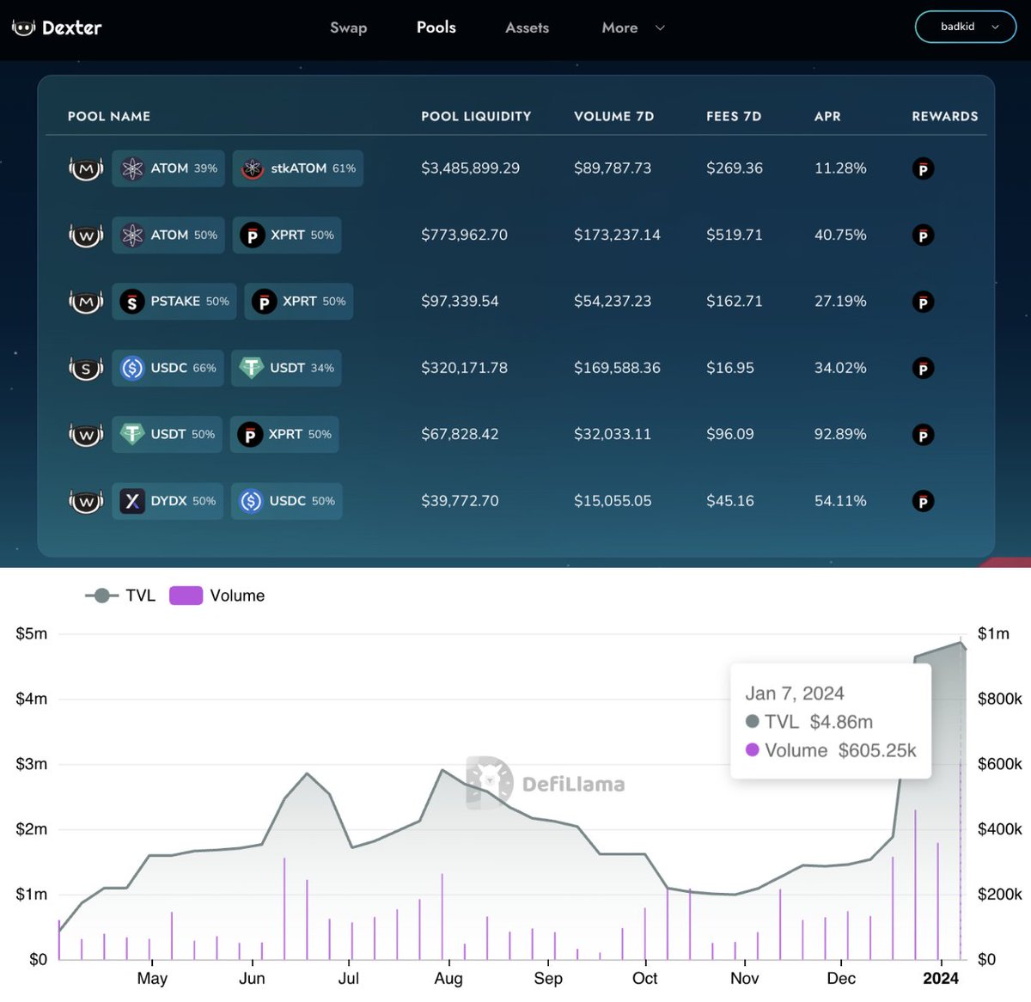
Task: Select the USDC 50% token chip
Action: (287, 501)
